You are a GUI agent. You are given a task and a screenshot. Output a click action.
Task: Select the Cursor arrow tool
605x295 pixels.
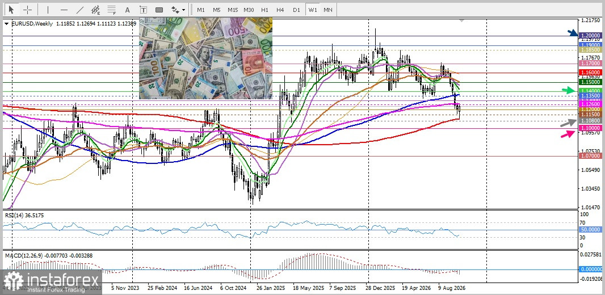point(11,10)
